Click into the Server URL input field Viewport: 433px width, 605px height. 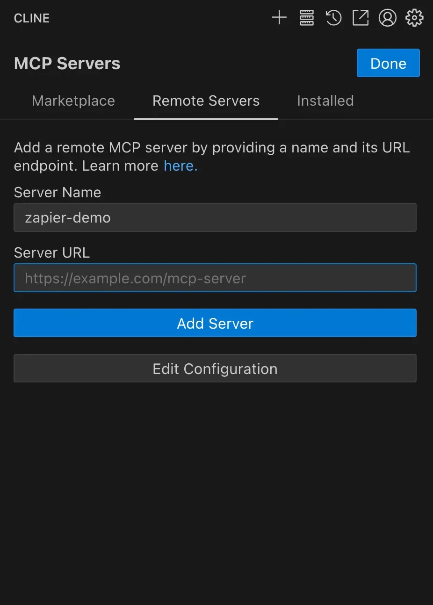[215, 278]
